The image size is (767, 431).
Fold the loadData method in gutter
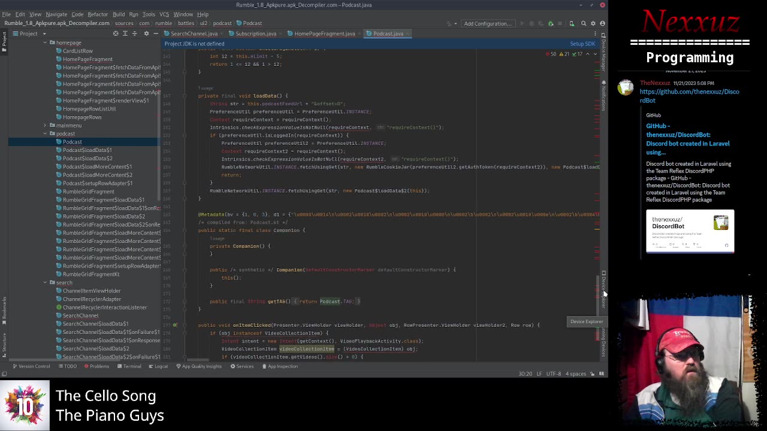click(x=185, y=96)
